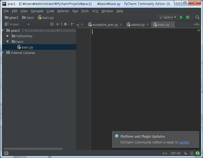Close the tabto4.py tab

pos(147,25)
